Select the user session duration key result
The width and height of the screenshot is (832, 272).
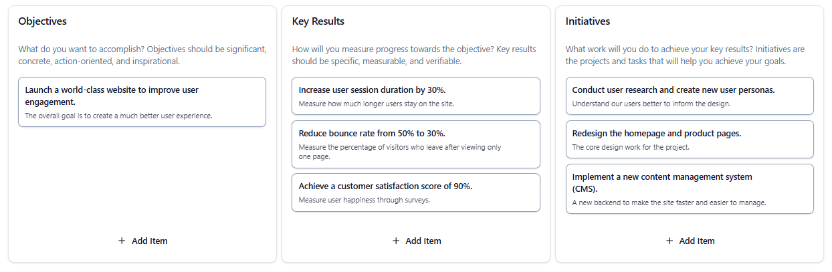pos(415,96)
